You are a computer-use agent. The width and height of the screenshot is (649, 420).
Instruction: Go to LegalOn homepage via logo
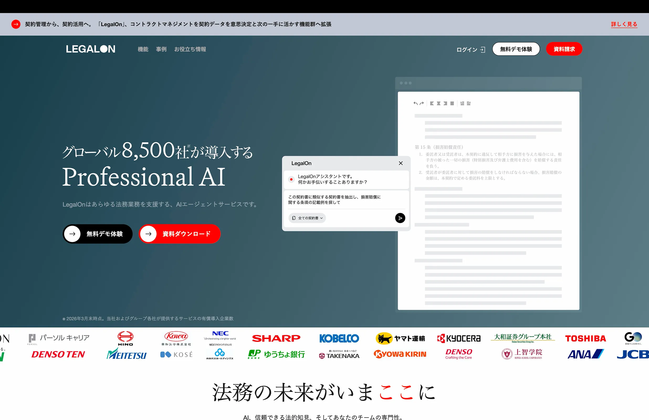tap(91, 49)
